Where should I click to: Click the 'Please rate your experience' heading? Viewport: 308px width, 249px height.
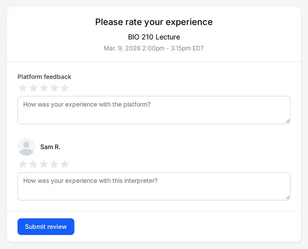point(154,22)
